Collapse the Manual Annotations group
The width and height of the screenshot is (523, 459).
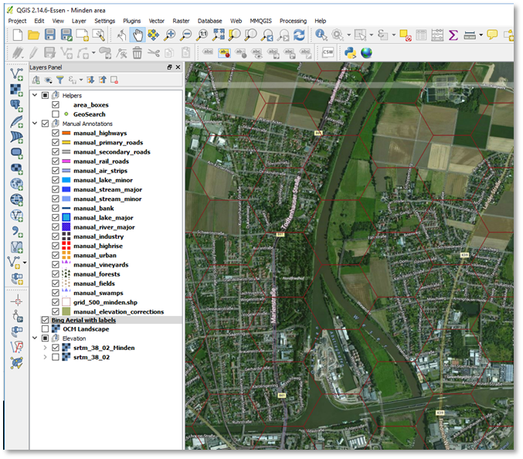[35, 124]
